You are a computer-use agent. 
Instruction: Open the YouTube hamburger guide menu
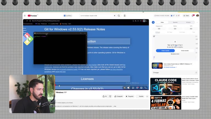[25, 16]
